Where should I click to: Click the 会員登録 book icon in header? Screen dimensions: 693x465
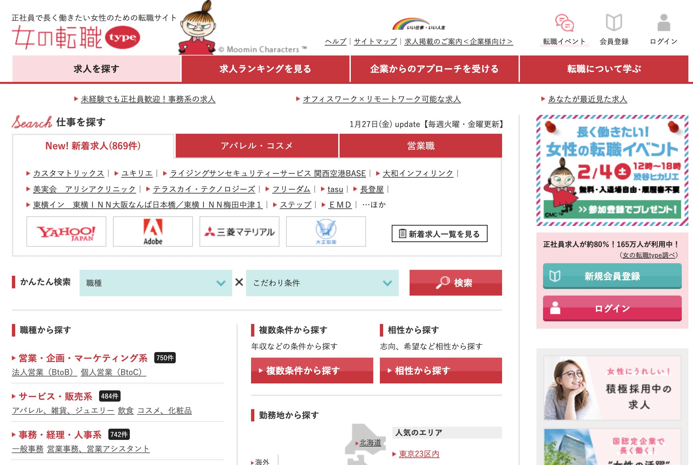[614, 21]
